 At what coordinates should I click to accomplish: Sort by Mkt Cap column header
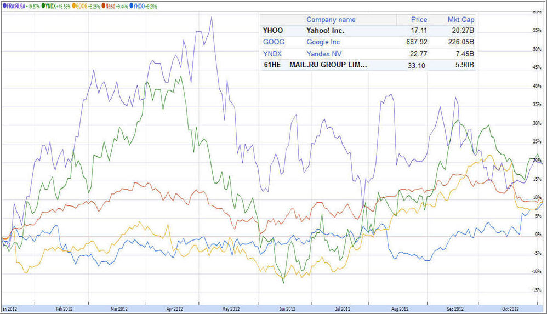tap(461, 20)
